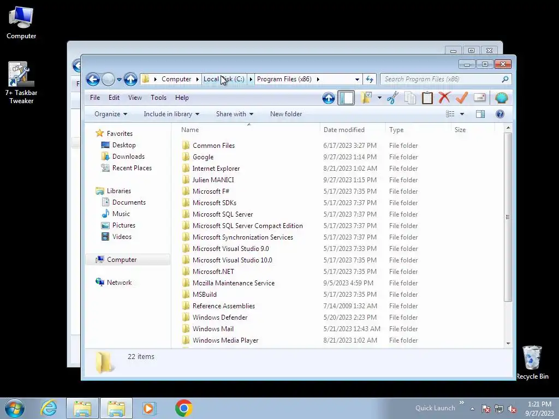Click the Folder Options icon with checkmark

[366, 98]
